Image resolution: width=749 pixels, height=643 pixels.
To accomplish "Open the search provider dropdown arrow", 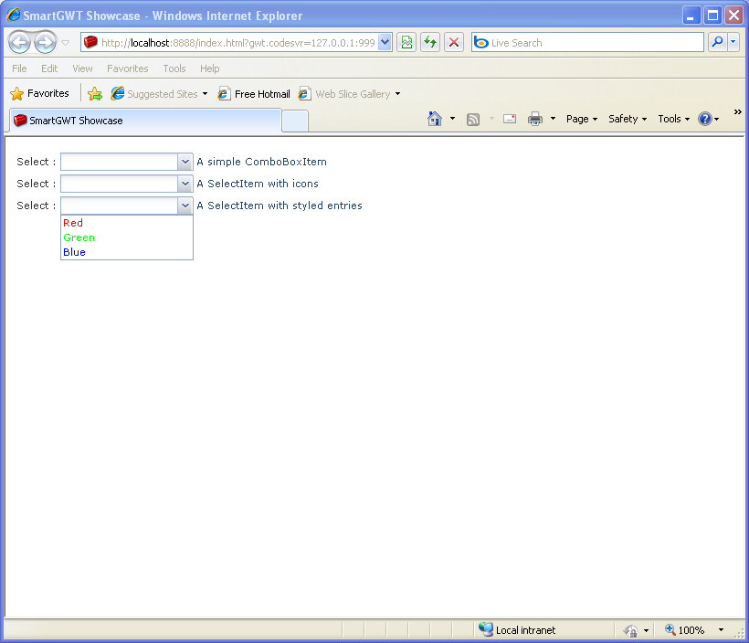I will point(733,43).
